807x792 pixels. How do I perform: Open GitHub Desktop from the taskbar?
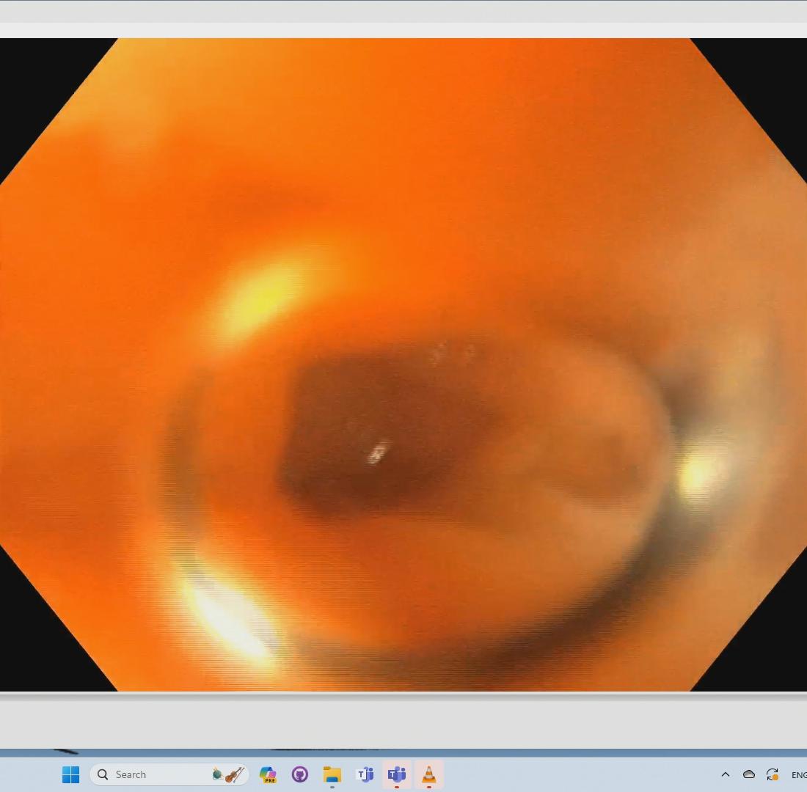[300, 774]
